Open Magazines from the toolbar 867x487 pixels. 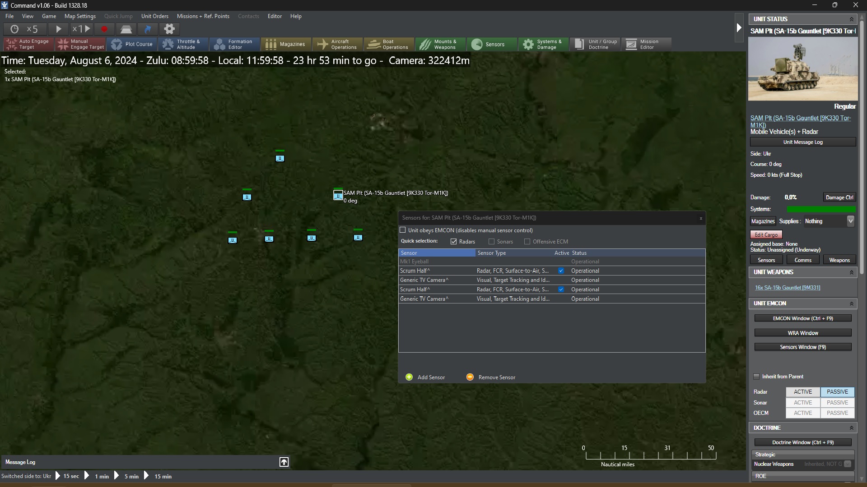(x=286, y=44)
